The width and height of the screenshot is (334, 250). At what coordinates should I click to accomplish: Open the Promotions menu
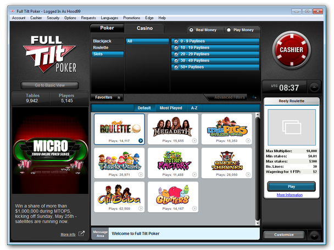coord(132,18)
